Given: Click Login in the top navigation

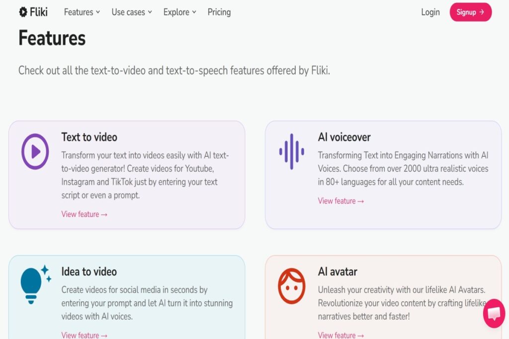Looking at the screenshot, I should coord(430,12).
